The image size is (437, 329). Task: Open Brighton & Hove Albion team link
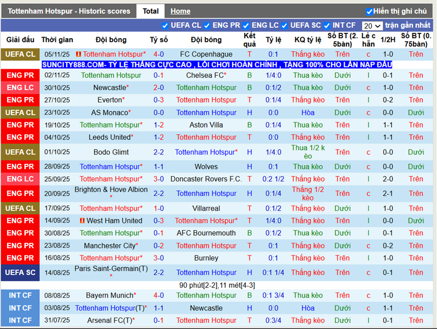[111, 189]
